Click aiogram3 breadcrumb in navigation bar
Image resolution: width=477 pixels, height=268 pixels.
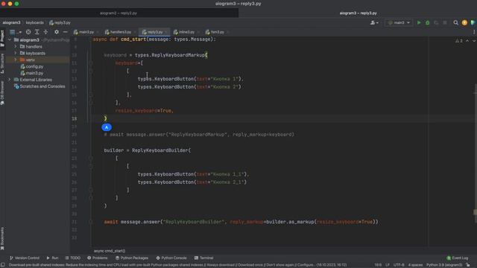pyautogui.click(x=11, y=22)
